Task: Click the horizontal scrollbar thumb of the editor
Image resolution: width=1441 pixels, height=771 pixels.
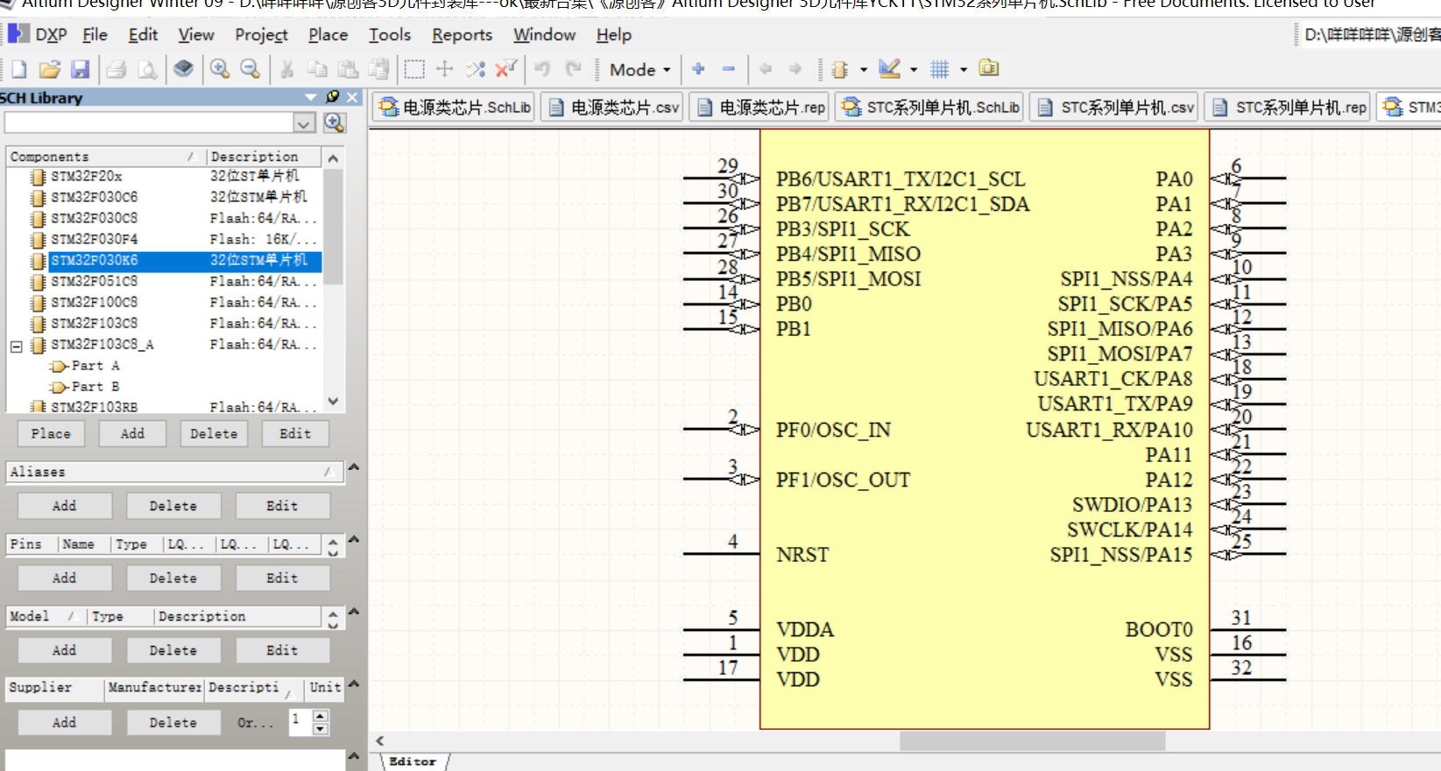Action: point(1032,741)
